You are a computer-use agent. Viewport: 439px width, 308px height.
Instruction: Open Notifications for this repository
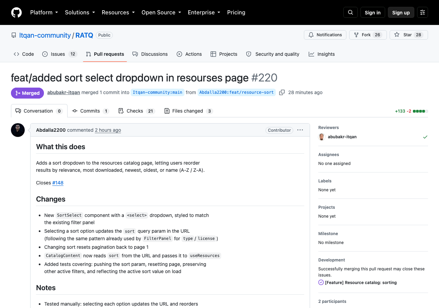tap(325, 35)
